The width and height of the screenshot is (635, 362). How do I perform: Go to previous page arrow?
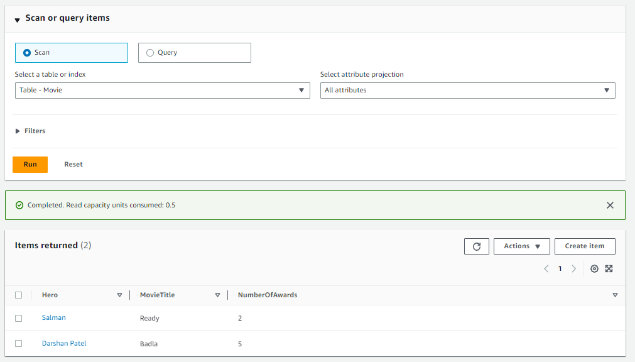(546, 269)
